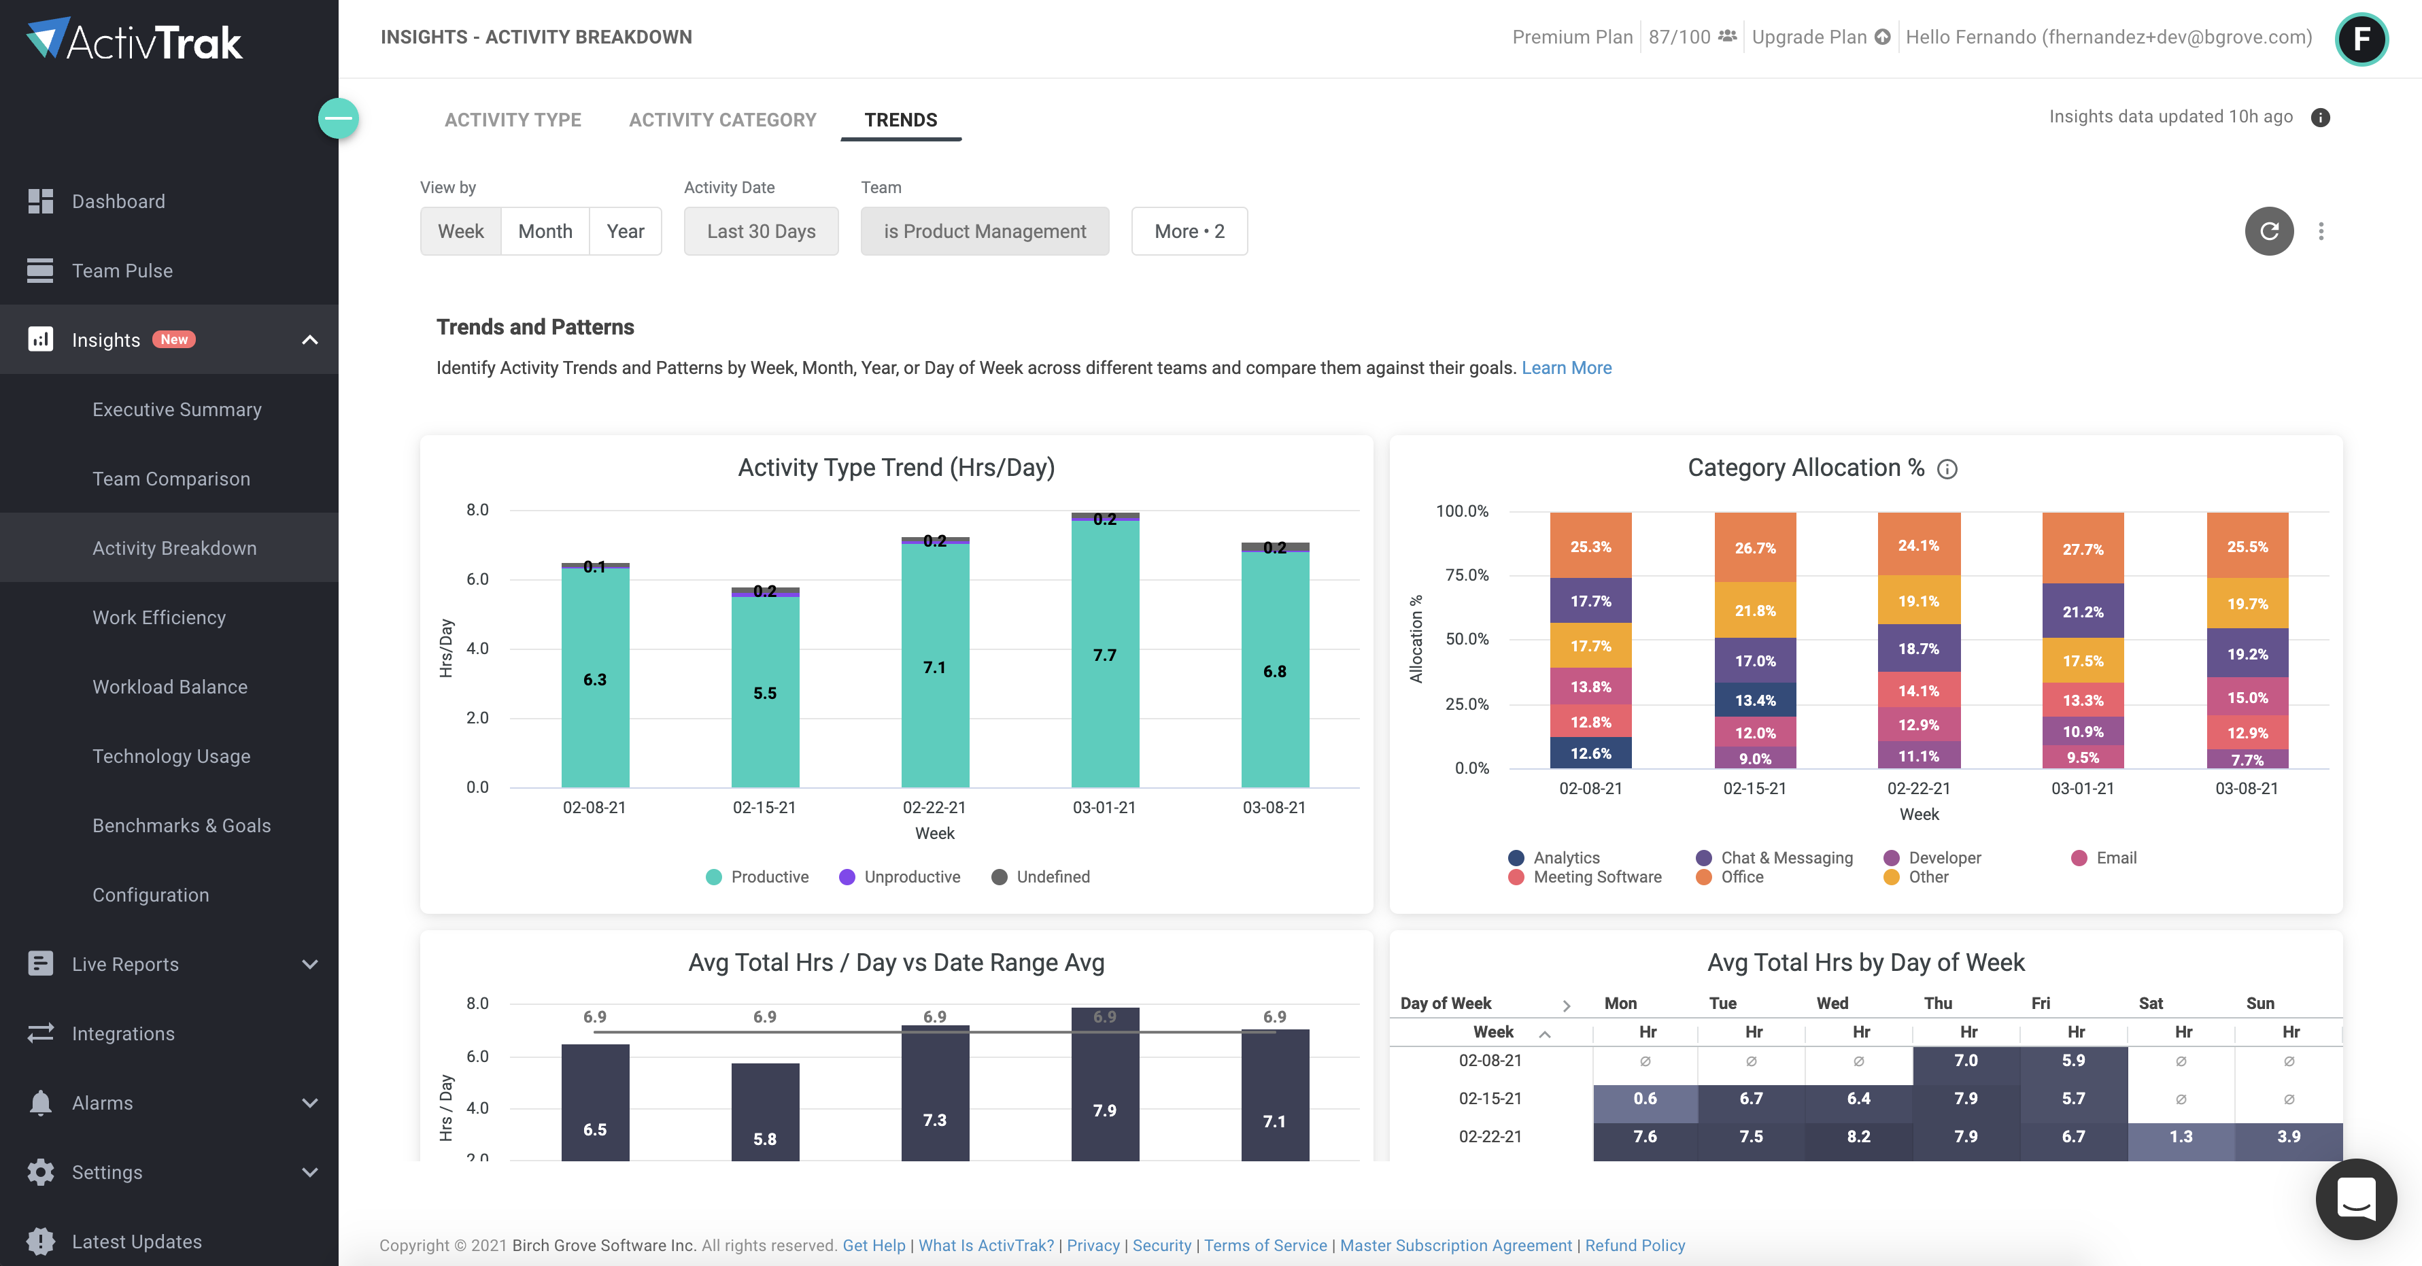
Task: Select the Week view option
Action: [461, 231]
